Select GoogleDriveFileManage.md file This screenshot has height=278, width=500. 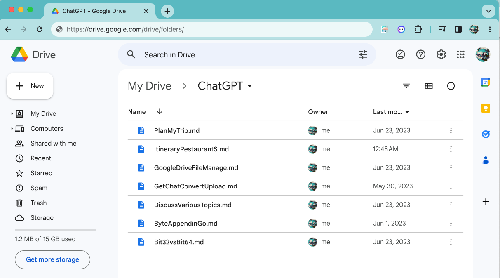[295, 167]
